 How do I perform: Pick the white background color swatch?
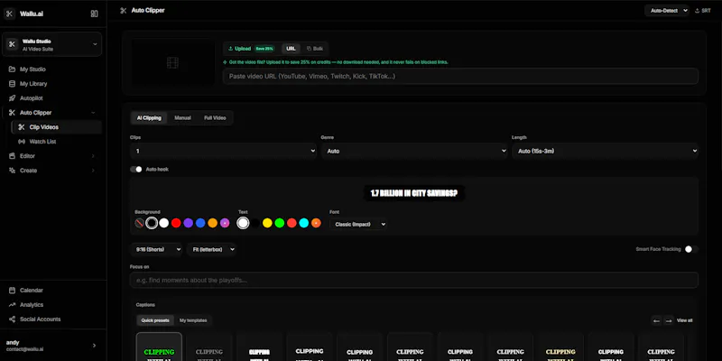coord(164,223)
